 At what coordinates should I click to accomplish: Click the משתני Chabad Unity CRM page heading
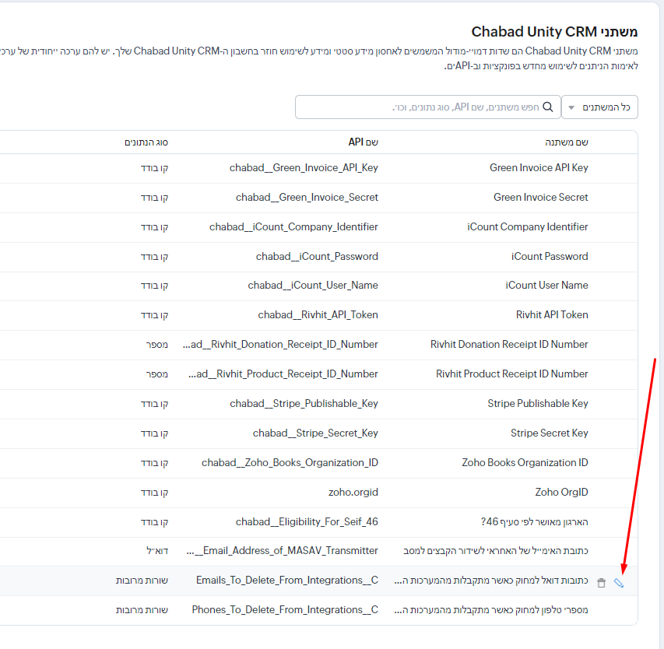[554, 32]
